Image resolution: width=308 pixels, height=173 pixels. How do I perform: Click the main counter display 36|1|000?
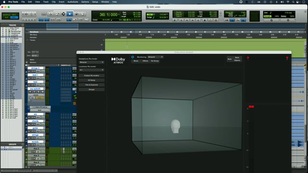108,14
